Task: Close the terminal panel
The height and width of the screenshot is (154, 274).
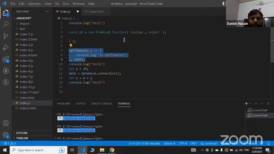Action: pos(268,104)
